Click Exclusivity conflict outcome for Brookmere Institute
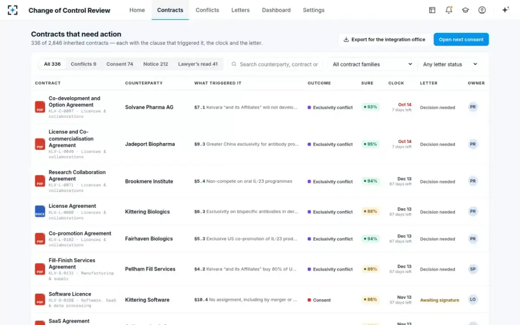 (330, 182)
